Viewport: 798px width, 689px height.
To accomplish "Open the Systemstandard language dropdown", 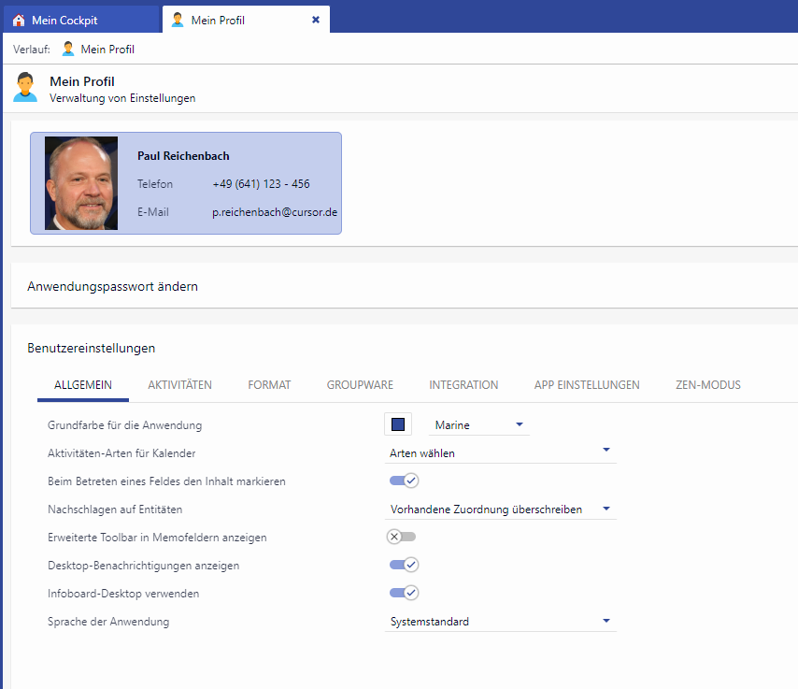I will pos(500,622).
